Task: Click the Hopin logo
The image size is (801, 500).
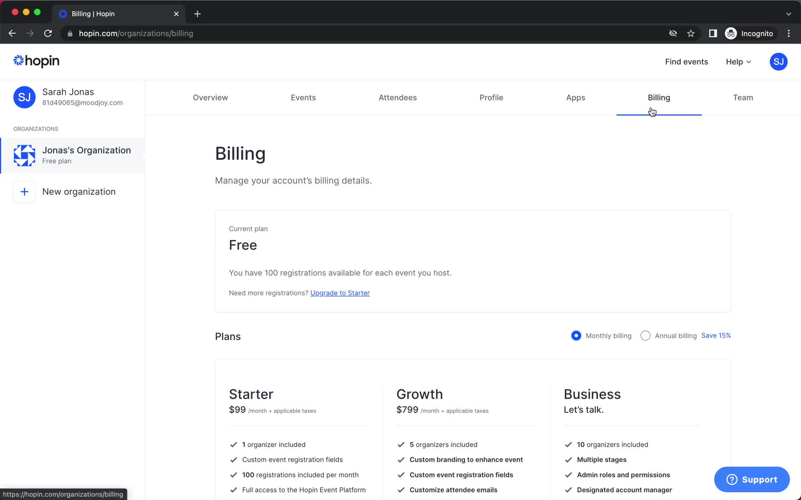Action: [x=36, y=61]
